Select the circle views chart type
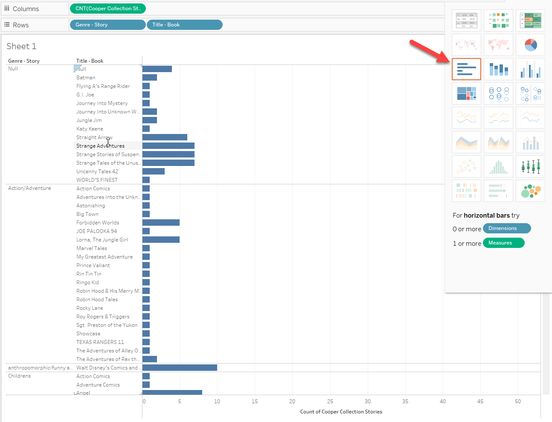 pos(498,93)
